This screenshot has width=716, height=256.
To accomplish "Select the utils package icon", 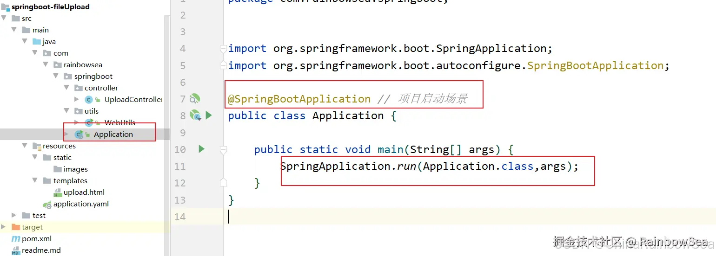I will point(78,111).
